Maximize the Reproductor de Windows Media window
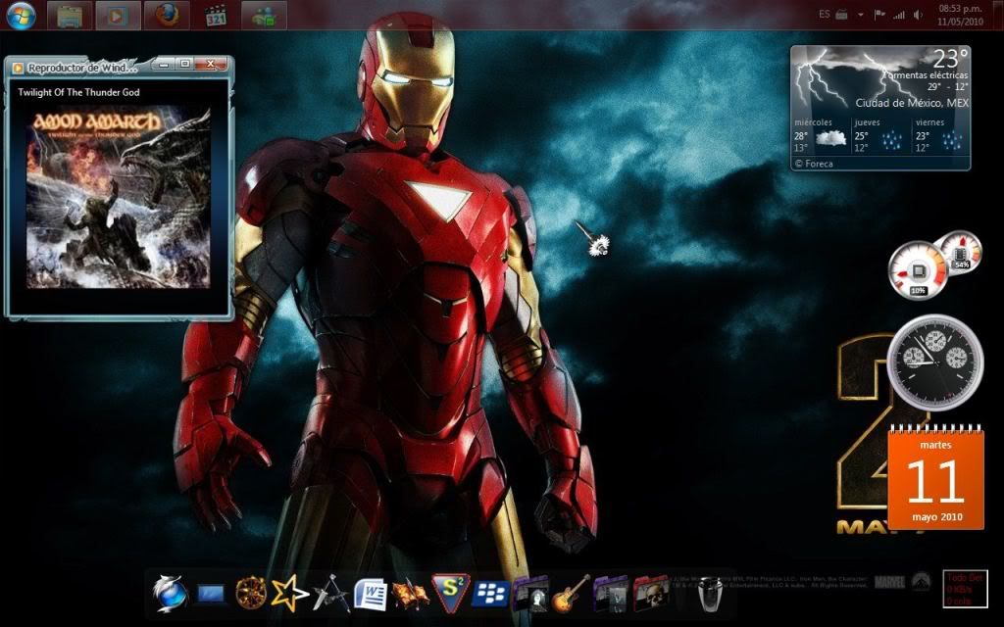The height and width of the screenshot is (627, 1004). pos(184,64)
